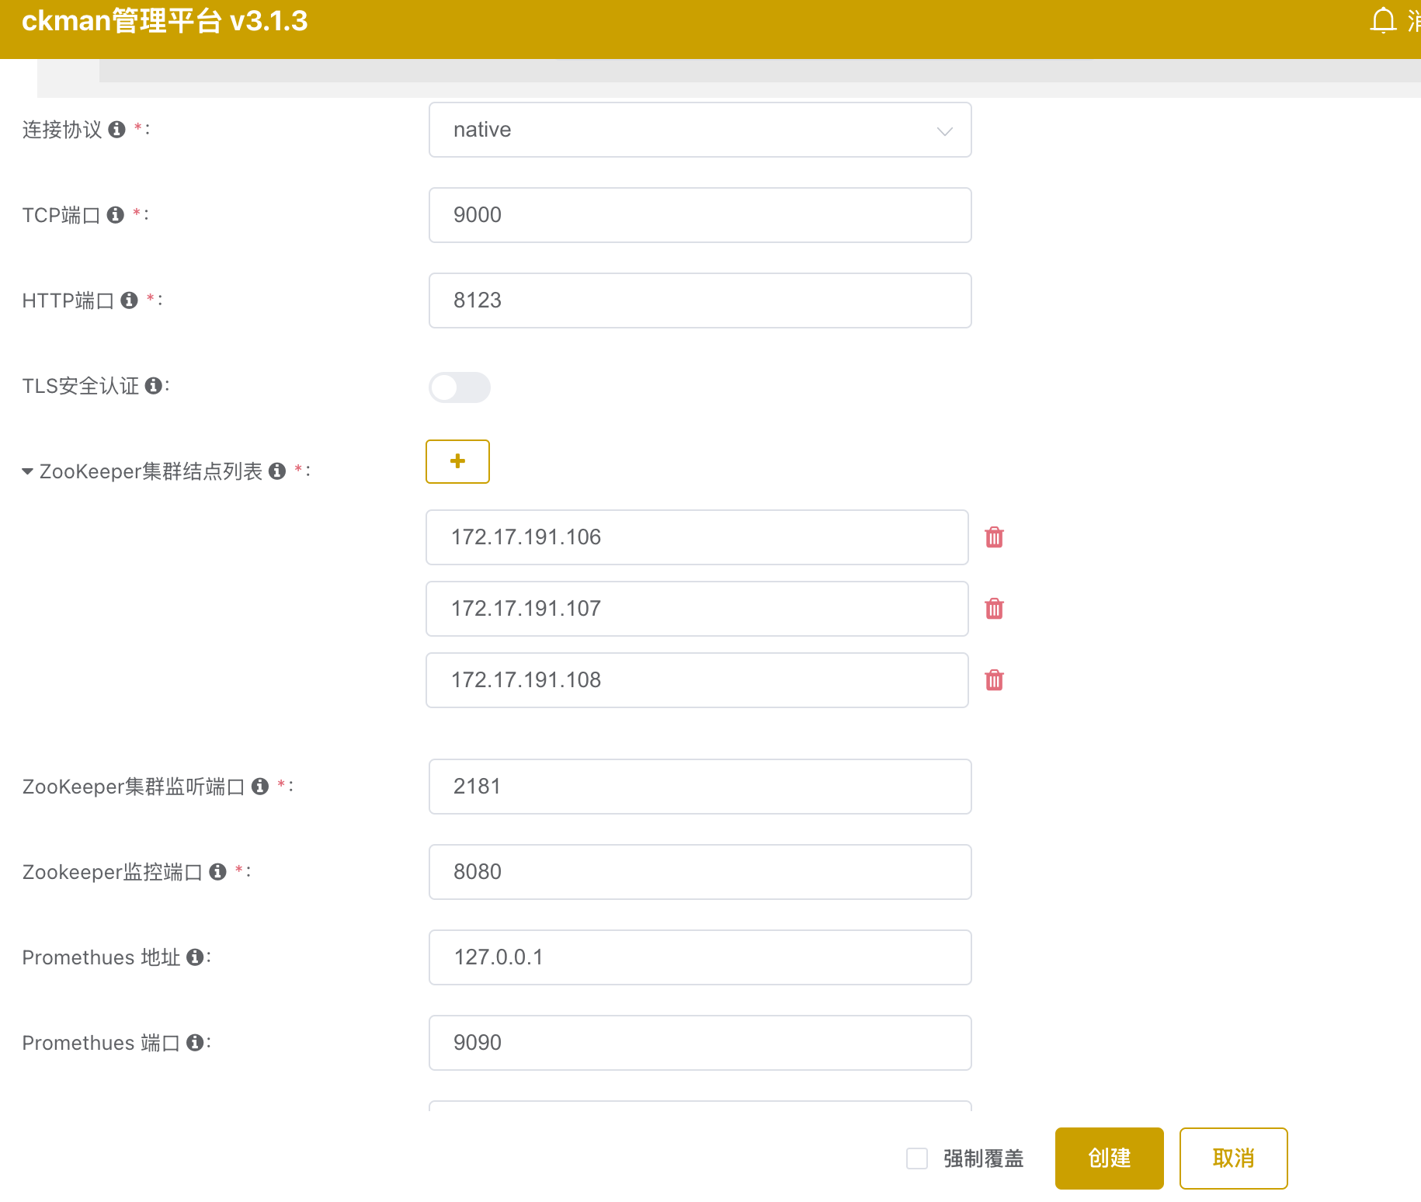Click ZooKeeper集群监听端口 field showing 2181
Image resolution: width=1421 pixels, height=1202 pixels.
point(699,787)
